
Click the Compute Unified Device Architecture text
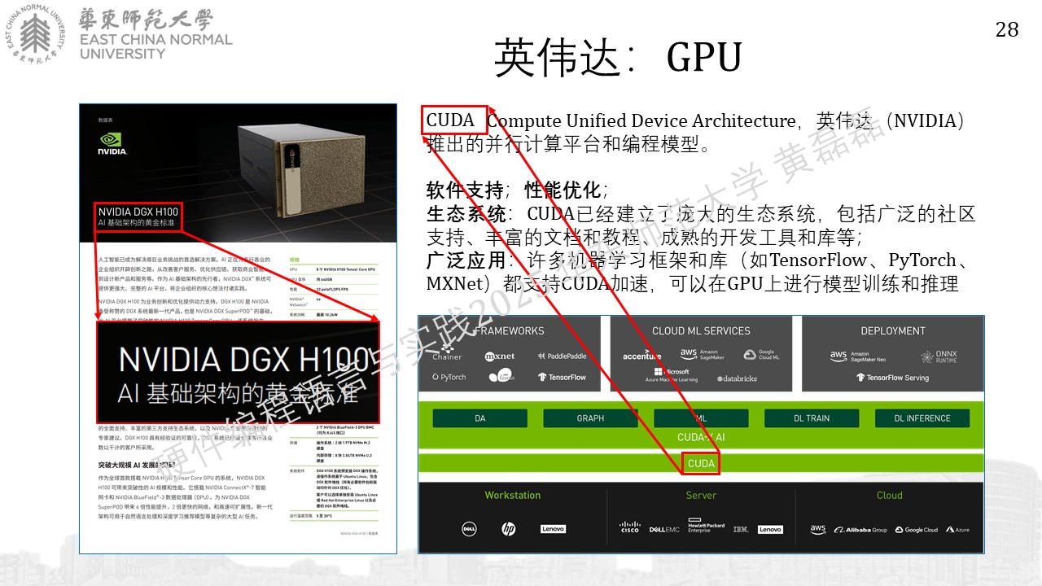[x=641, y=121]
